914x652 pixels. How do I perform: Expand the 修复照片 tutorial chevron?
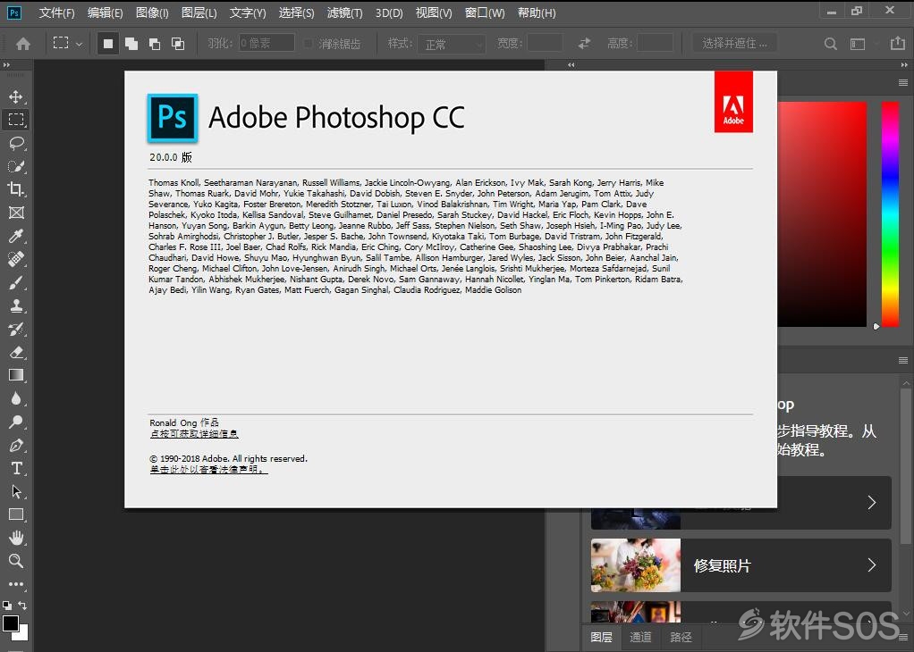click(x=871, y=564)
